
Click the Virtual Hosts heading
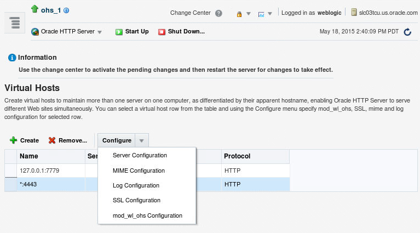point(32,88)
